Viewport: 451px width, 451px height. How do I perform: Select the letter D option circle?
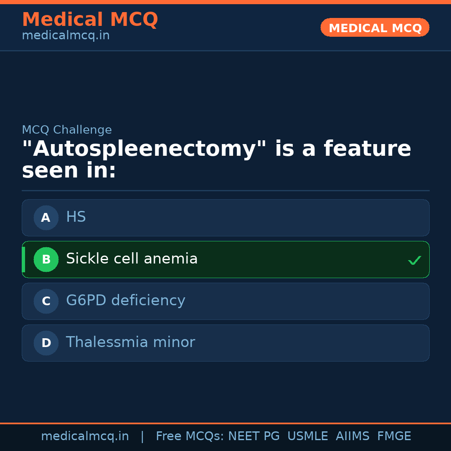46,343
